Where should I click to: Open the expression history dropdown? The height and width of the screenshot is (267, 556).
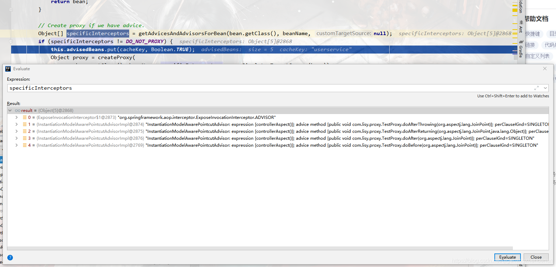coord(545,88)
